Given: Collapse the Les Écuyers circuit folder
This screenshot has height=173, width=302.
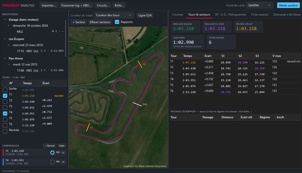Looking at the screenshot, I should coord(5,39).
